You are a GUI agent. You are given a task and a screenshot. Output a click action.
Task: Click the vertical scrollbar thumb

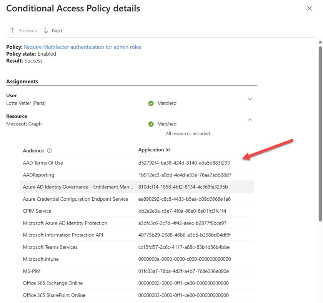coord(320,134)
